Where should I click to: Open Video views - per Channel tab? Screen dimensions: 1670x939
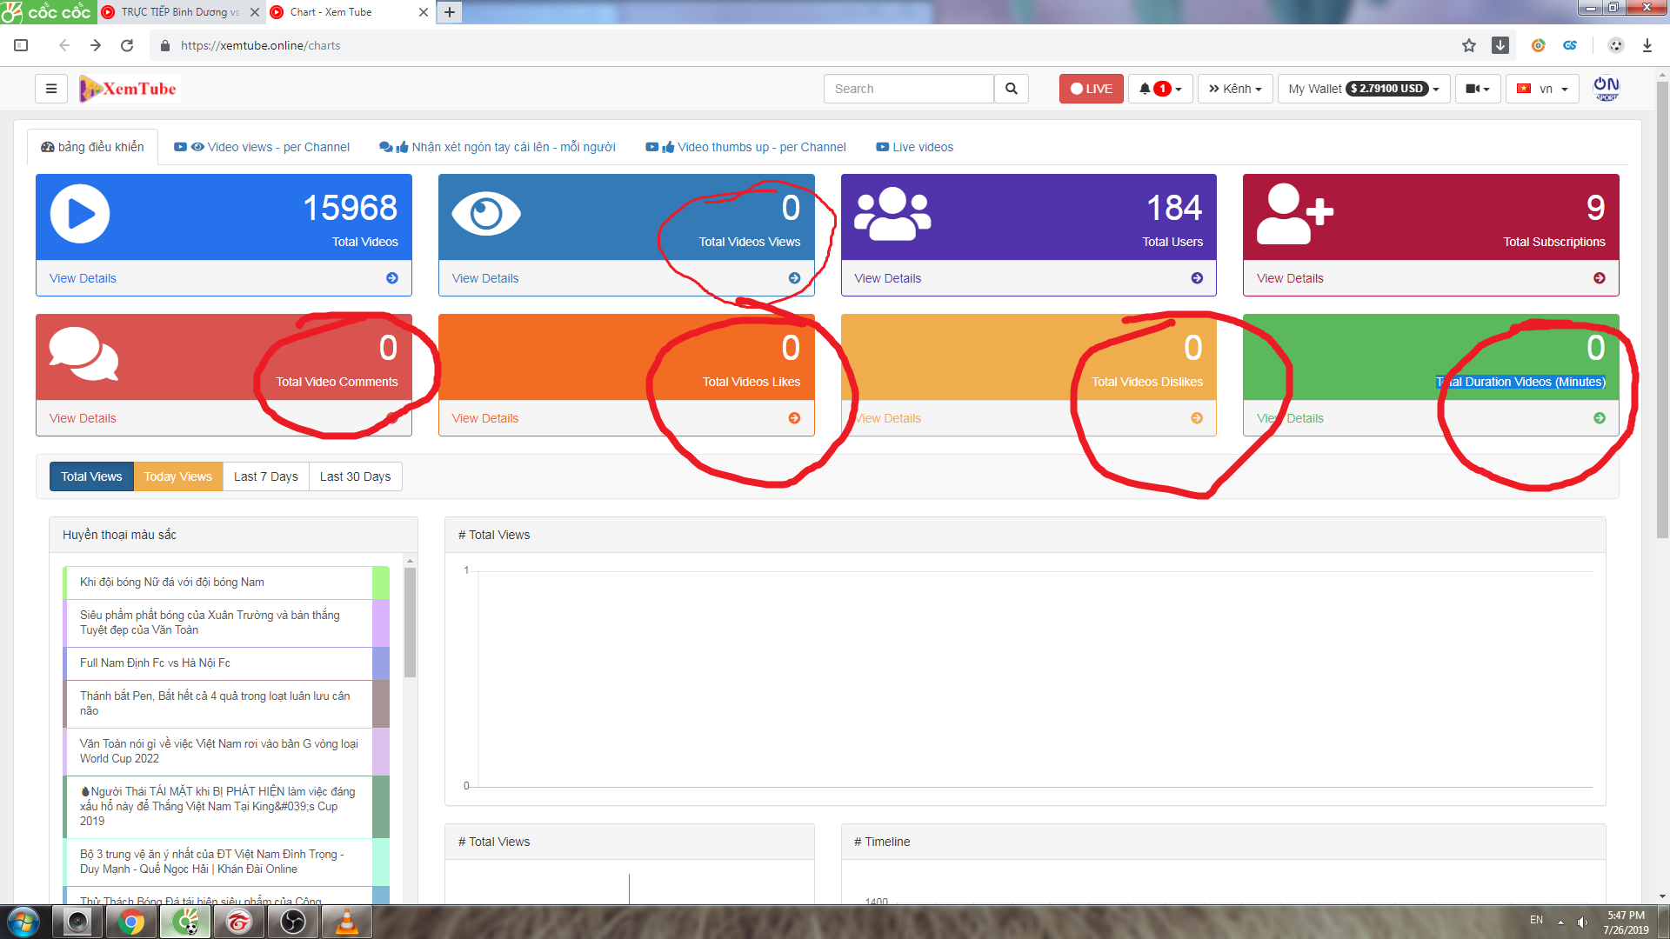(x=262, y=147)
